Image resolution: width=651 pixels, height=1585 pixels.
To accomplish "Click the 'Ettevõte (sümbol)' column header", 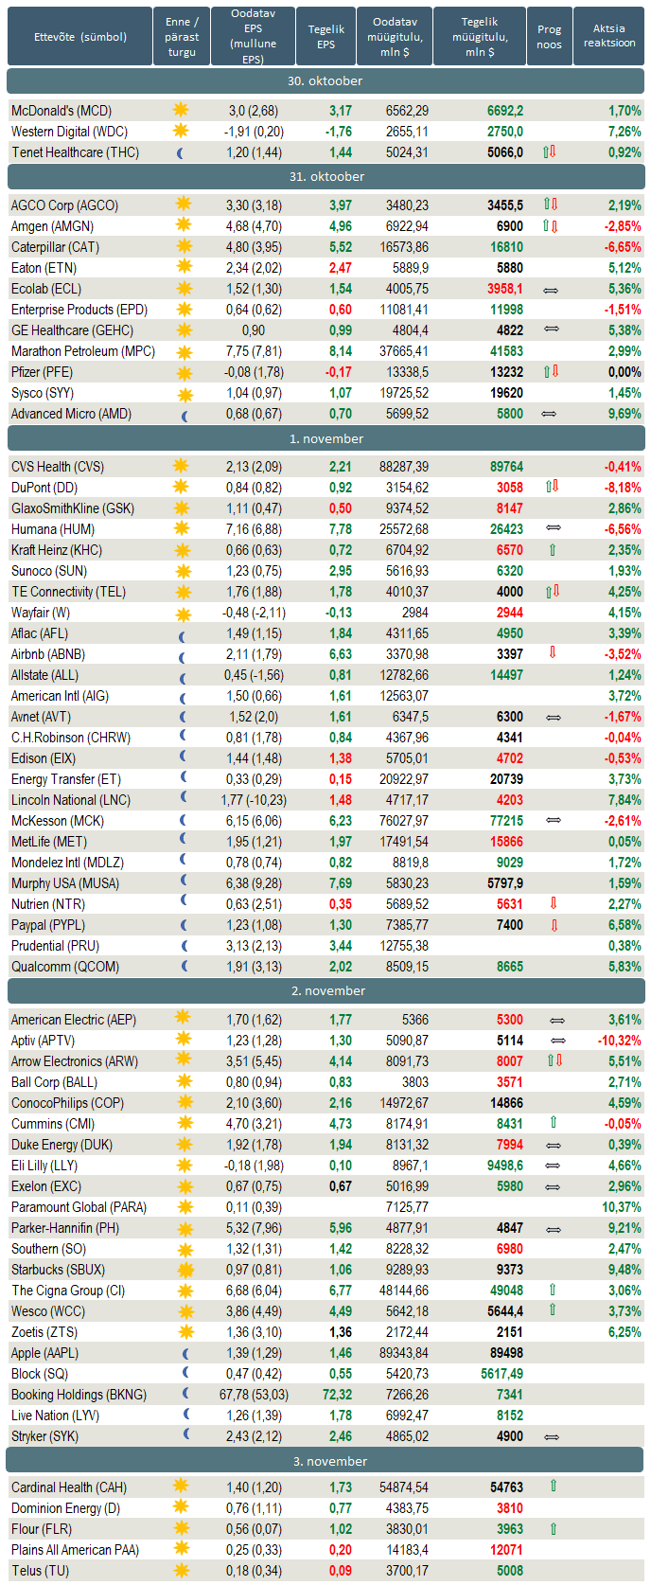I will coord(79,37).
